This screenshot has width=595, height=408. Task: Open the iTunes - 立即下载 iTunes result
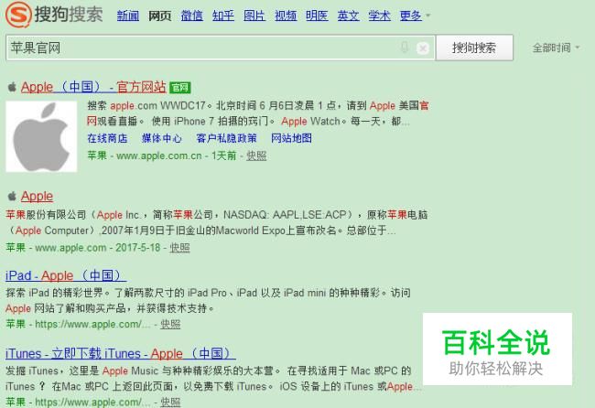click(x=120, y=354)
